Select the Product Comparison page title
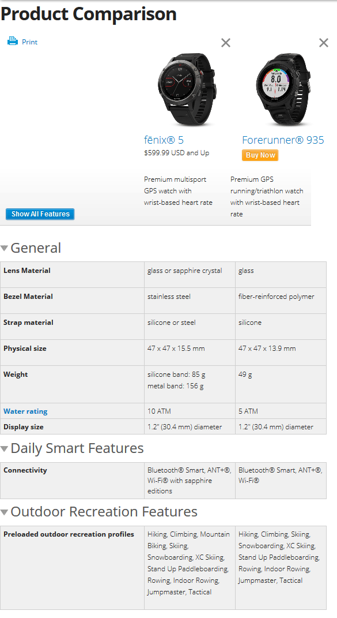Screen dimensions: 337x618 tap(89, 14)
